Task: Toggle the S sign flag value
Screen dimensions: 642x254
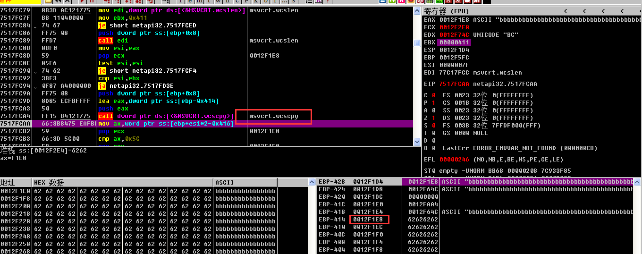Action: pyautogui.click(x=433, y=126)
